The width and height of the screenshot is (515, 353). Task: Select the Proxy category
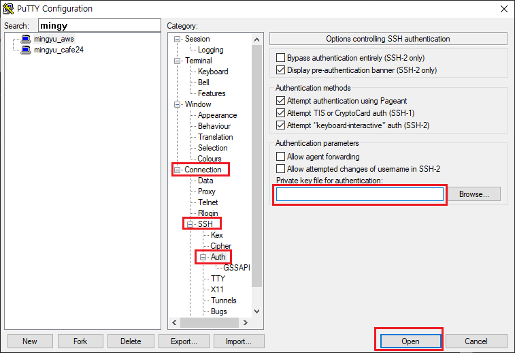tap(206, 191)
